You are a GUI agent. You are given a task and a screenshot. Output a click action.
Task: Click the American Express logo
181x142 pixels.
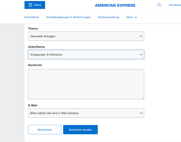pyautogui.click(x=115, y=5)
